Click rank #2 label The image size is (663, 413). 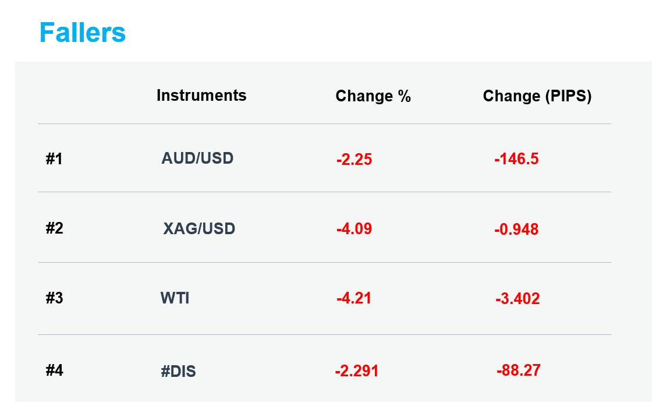(x=55, y=228)
